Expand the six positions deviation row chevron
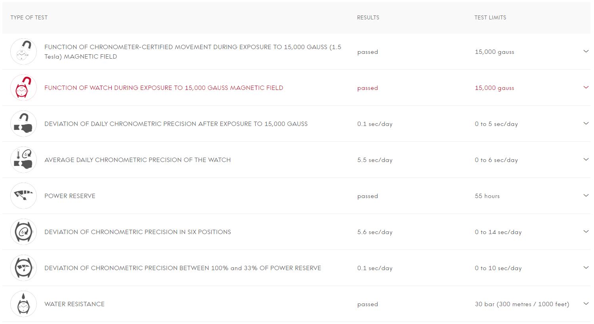Viewport: 594px width, 324px height. (586, 232)
